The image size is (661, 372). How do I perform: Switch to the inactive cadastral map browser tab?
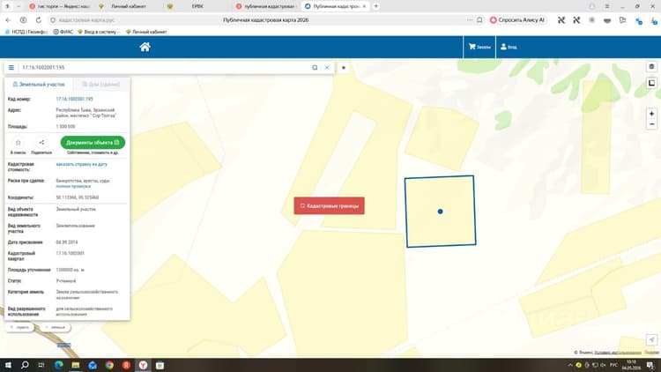tap(265, 6)
